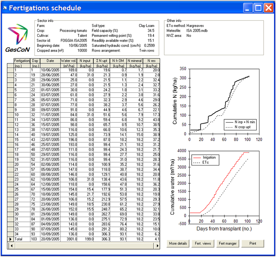
Task: Select the Date column header
Action: pos(50,61)
